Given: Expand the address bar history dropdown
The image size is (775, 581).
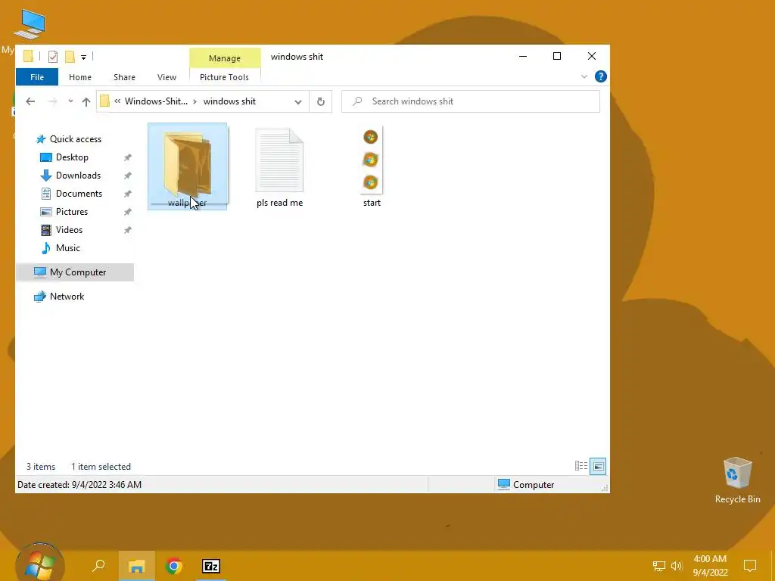Looking at the screenshot, I should click(x=298, y=102).
